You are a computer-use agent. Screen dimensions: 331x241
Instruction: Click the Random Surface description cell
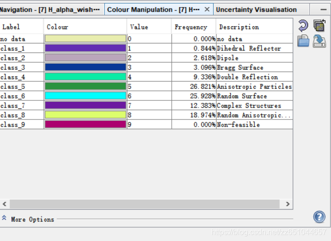pos(254,96)
